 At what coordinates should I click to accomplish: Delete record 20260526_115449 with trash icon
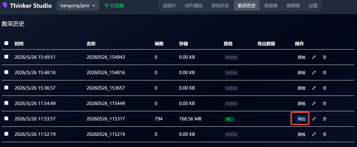(325, 103)
